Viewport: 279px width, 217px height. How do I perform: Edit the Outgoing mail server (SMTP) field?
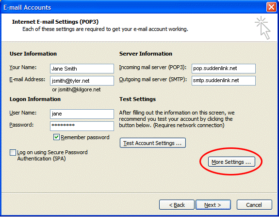(x=224, y=81)
